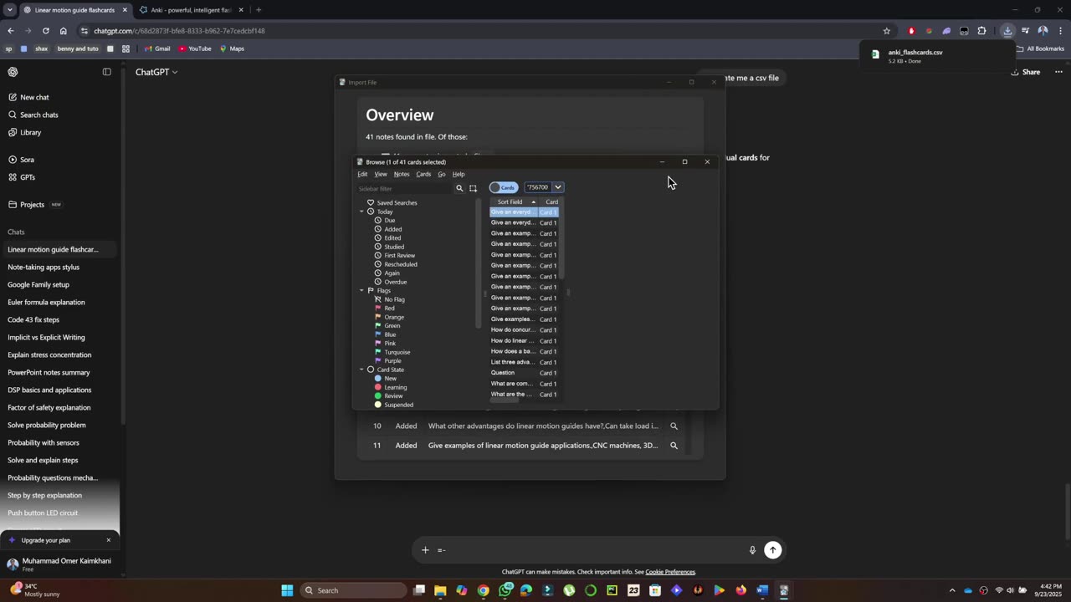1071x602 pixels.
Task: Click the Card column header
Action: click(551, 202)
